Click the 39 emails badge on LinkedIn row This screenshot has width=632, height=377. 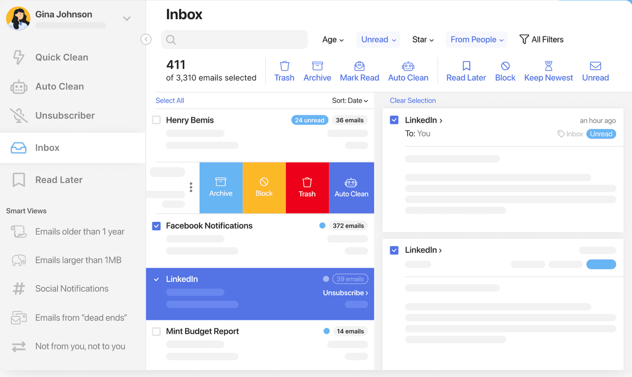tap(351, 279)
